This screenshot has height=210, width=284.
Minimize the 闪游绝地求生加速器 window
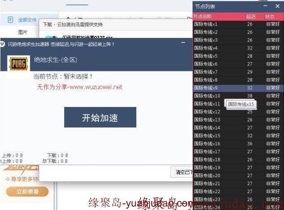[x=183, y=43]
